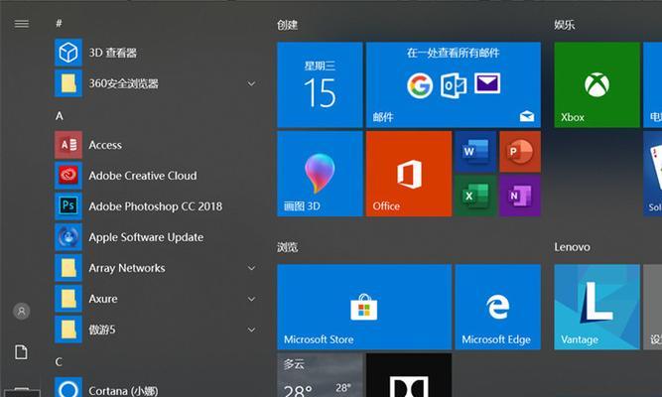
Task: Click the 傲游5 folder icon
Action: pos(68,330)
